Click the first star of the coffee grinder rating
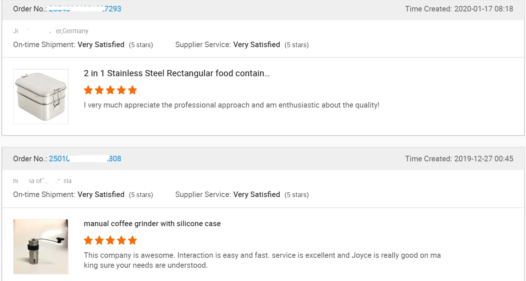The height and width of the screenshot is (281, 526). click(88, 240)
